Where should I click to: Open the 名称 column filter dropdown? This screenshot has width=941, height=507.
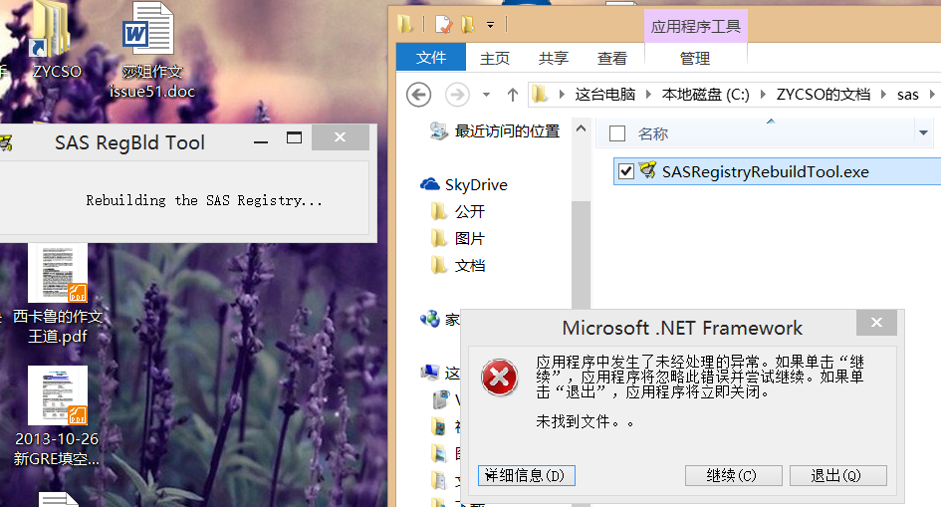click(x=923, y=133)
